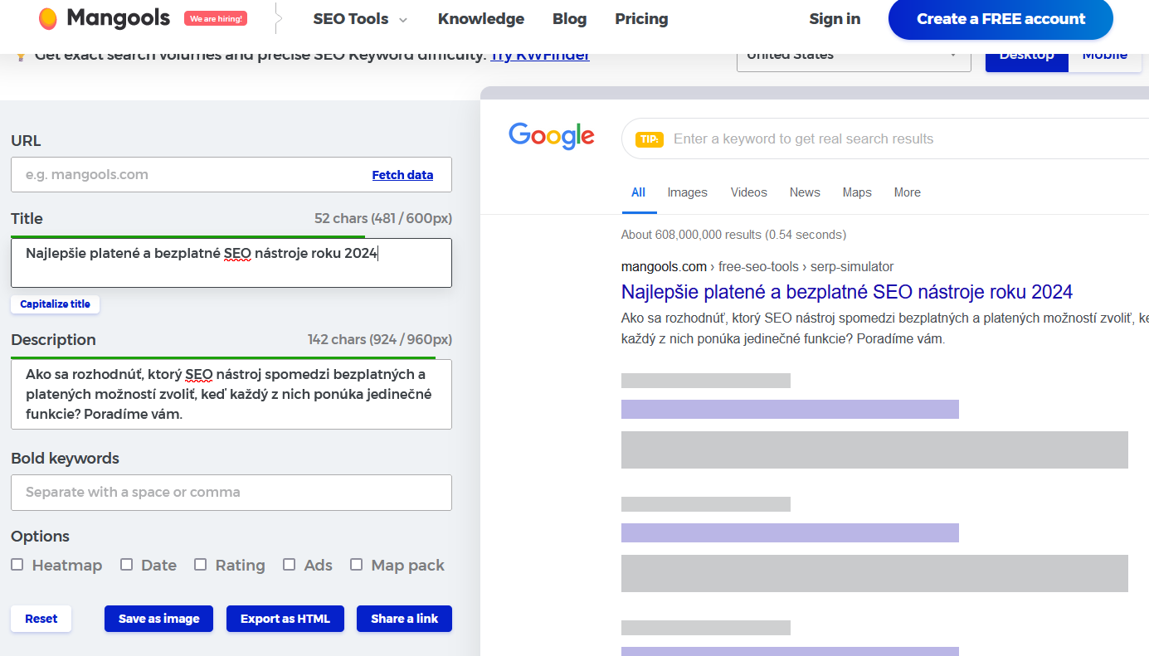The height and width of the screenshot is (656, 1149).
Task: Switch to the Images tab
Action: click(688, 192)
